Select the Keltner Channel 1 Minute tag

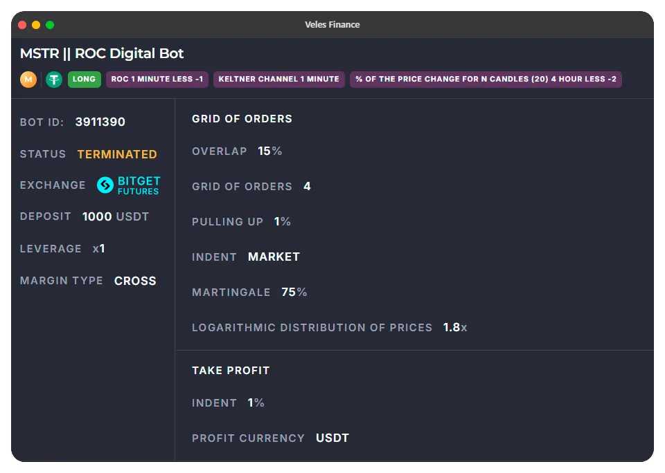click(278, 80)
